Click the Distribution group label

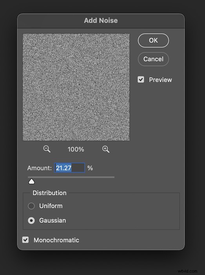click(49, 193)
